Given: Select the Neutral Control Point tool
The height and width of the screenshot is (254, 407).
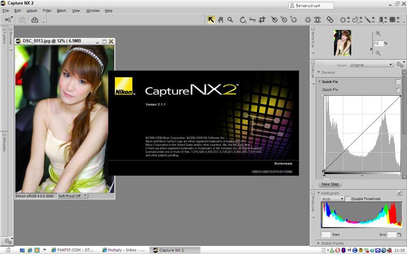Looking at the screenshot, I should [x=284, y=20].
